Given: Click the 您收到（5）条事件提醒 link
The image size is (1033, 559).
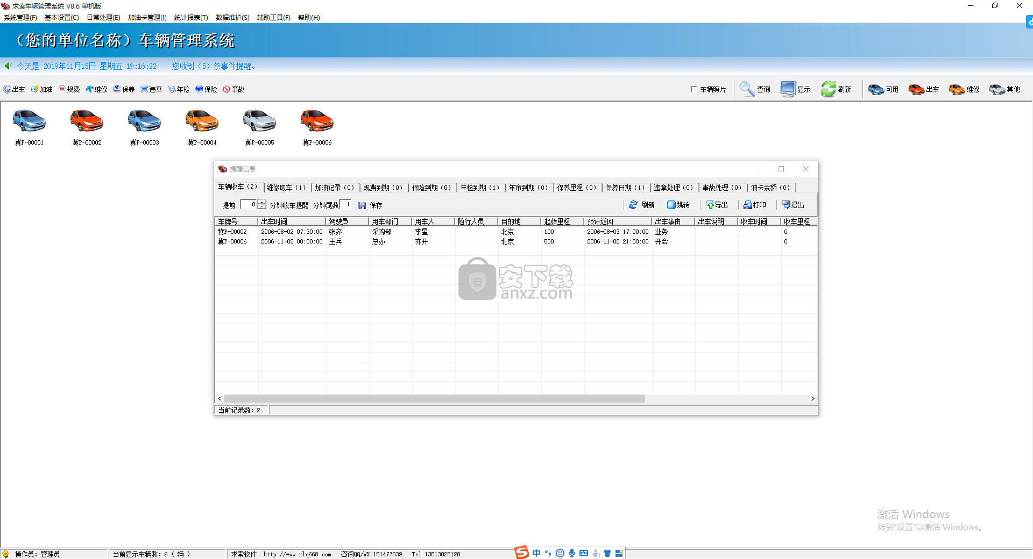Looking at the screenshot, I should coord(214,66).
